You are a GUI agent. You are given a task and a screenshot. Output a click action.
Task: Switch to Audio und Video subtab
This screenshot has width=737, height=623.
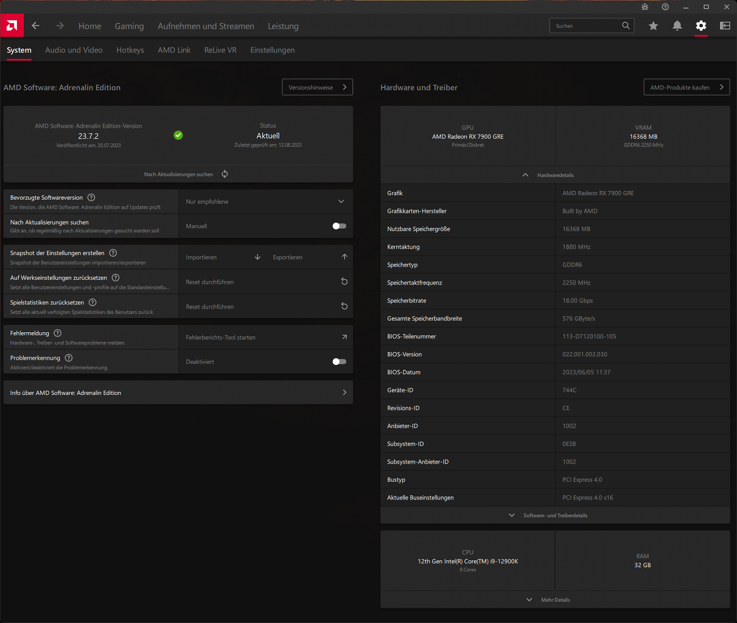point(74,50)
